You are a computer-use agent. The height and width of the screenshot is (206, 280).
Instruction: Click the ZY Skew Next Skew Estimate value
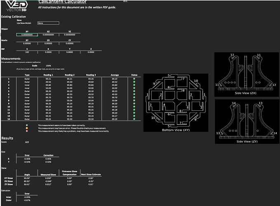point(91,185)
